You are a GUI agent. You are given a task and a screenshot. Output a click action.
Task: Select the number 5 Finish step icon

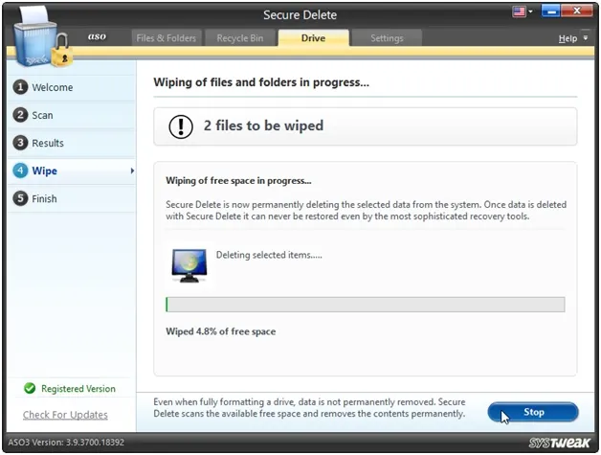pyautogui.click(x=20, y=198)
